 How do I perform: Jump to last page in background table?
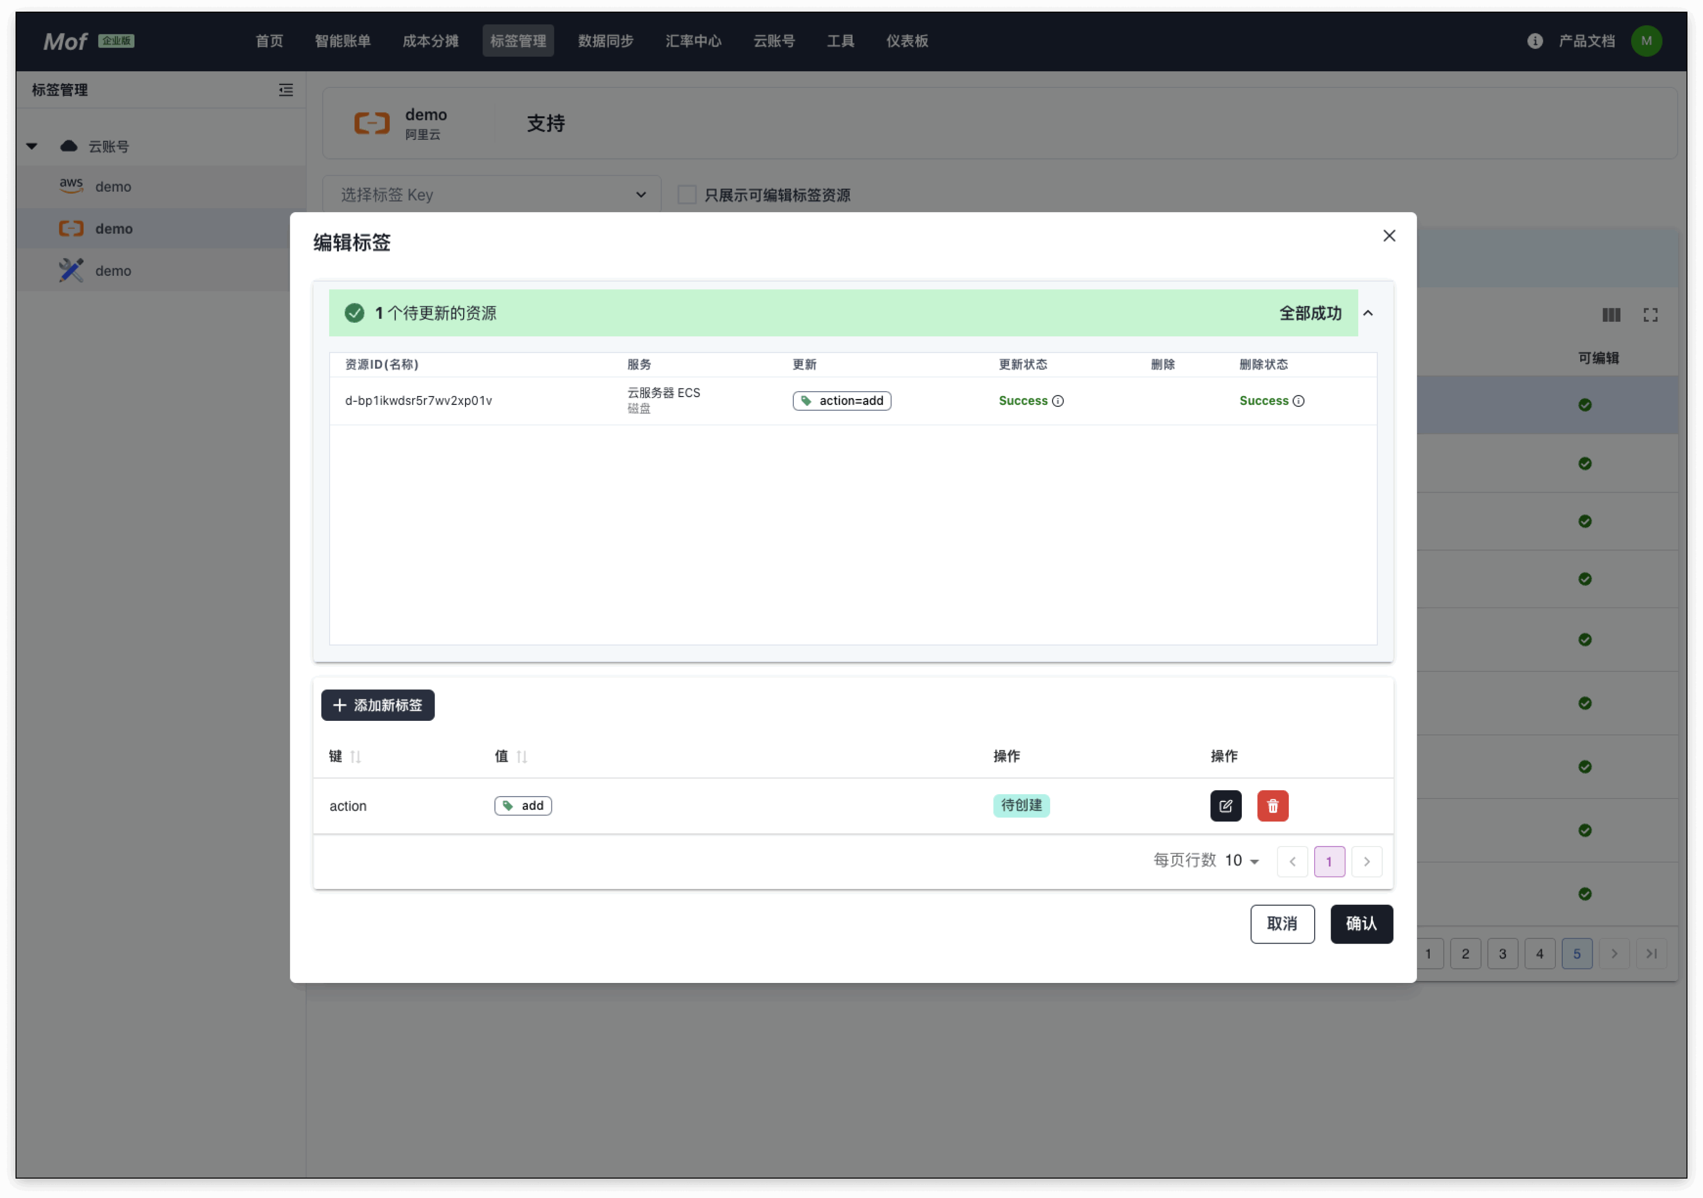1651,954
